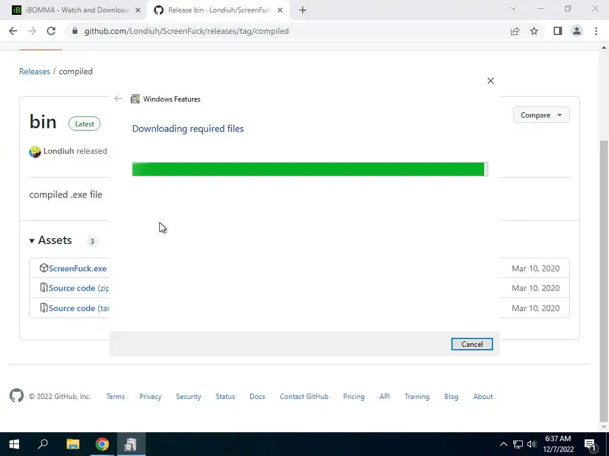Screen dimensions: 609x456
Task: Close the GitHub Release bin tab
Action: coord(280,10)
